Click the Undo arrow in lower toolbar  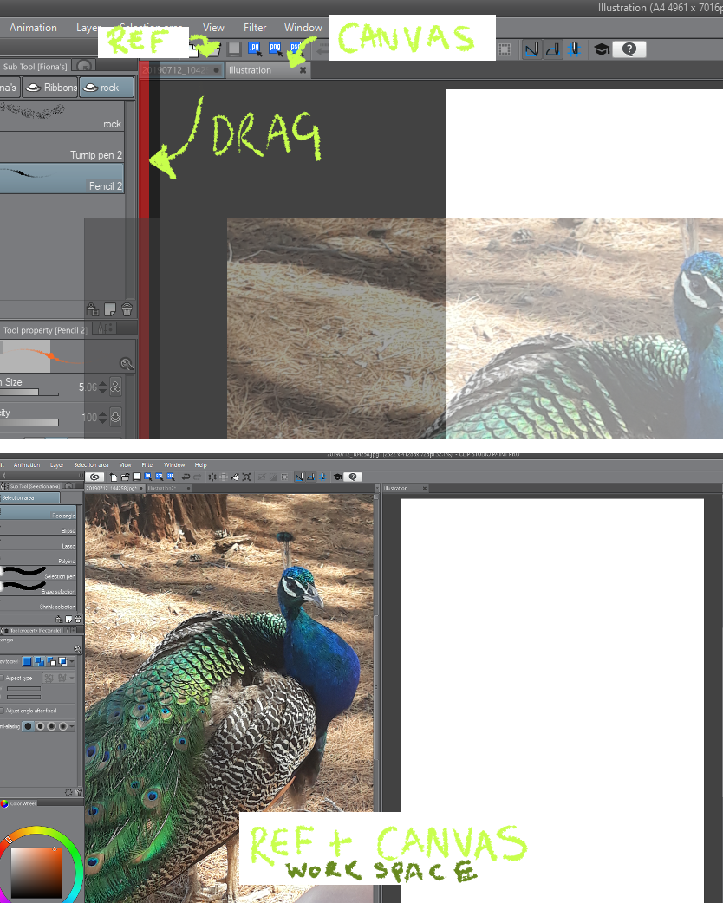[x=186, y=477]
